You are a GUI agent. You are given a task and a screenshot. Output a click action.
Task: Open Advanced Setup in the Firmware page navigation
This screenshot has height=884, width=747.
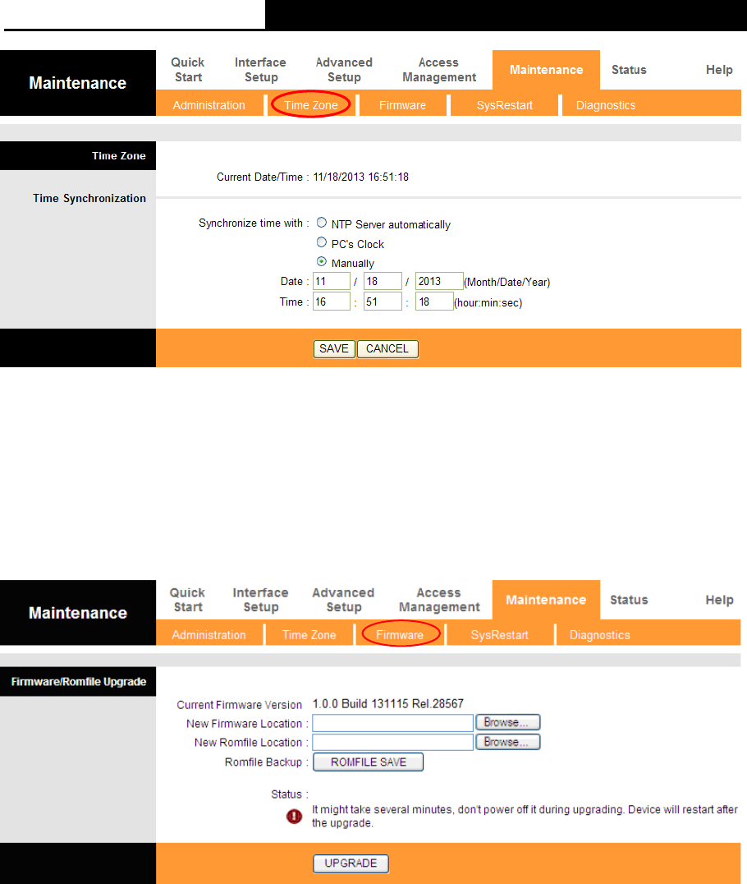point(344,600)
